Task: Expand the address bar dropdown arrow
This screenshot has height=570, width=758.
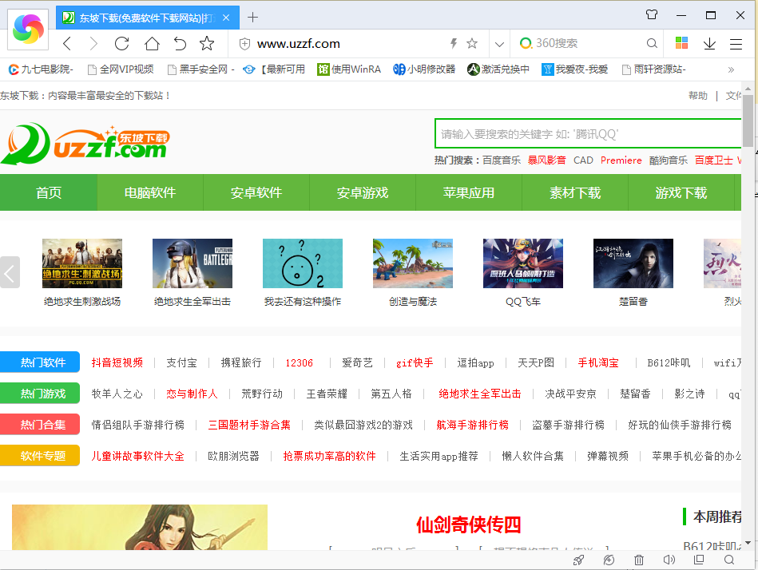Action: [499, 44]
